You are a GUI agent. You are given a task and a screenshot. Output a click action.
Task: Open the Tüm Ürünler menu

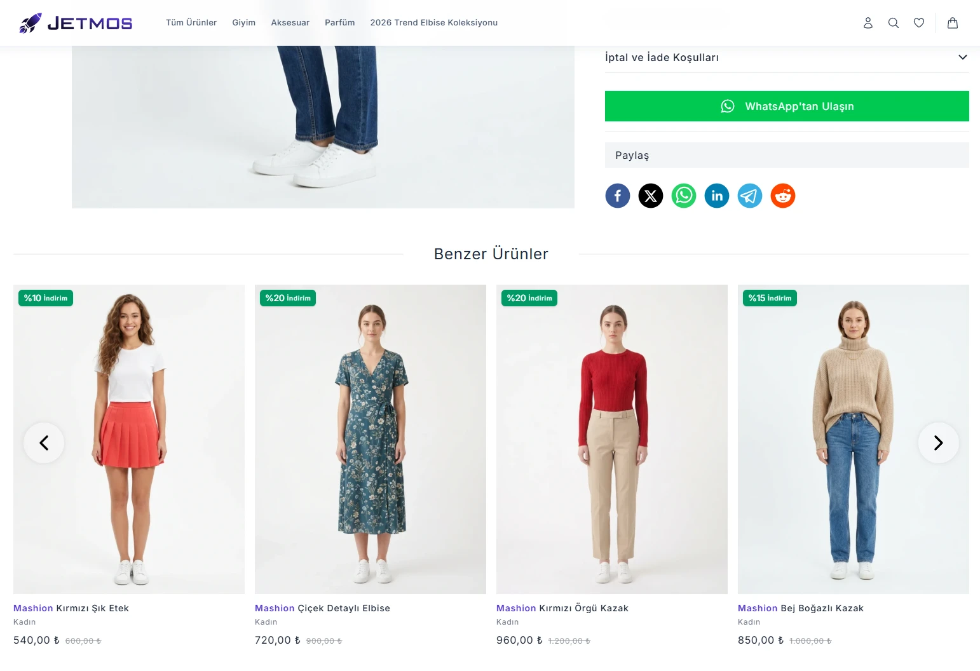point(191,23)
